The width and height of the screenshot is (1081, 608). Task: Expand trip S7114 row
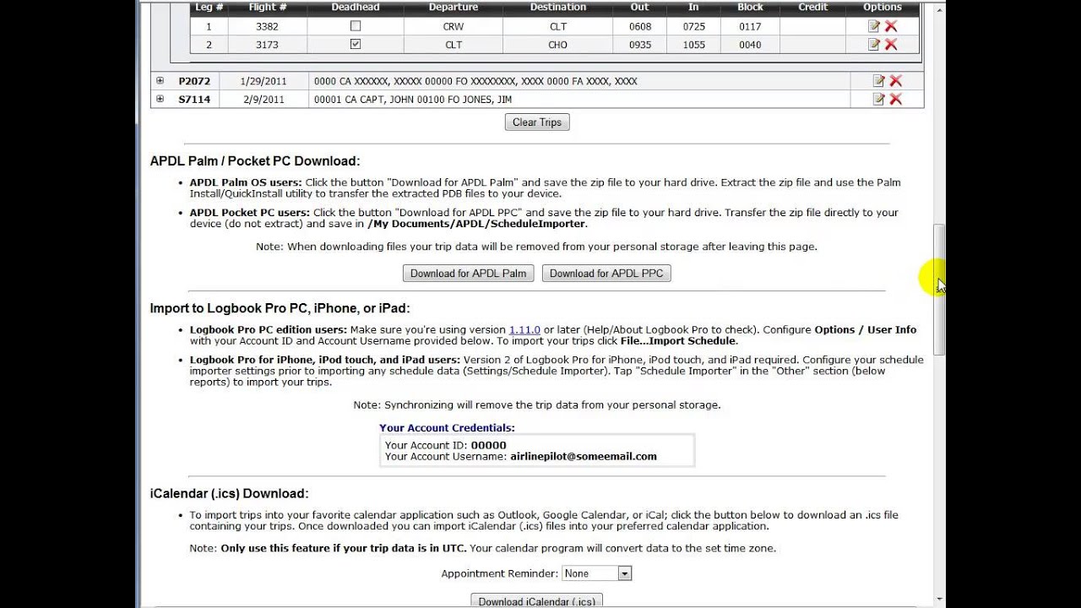(160, 99)
